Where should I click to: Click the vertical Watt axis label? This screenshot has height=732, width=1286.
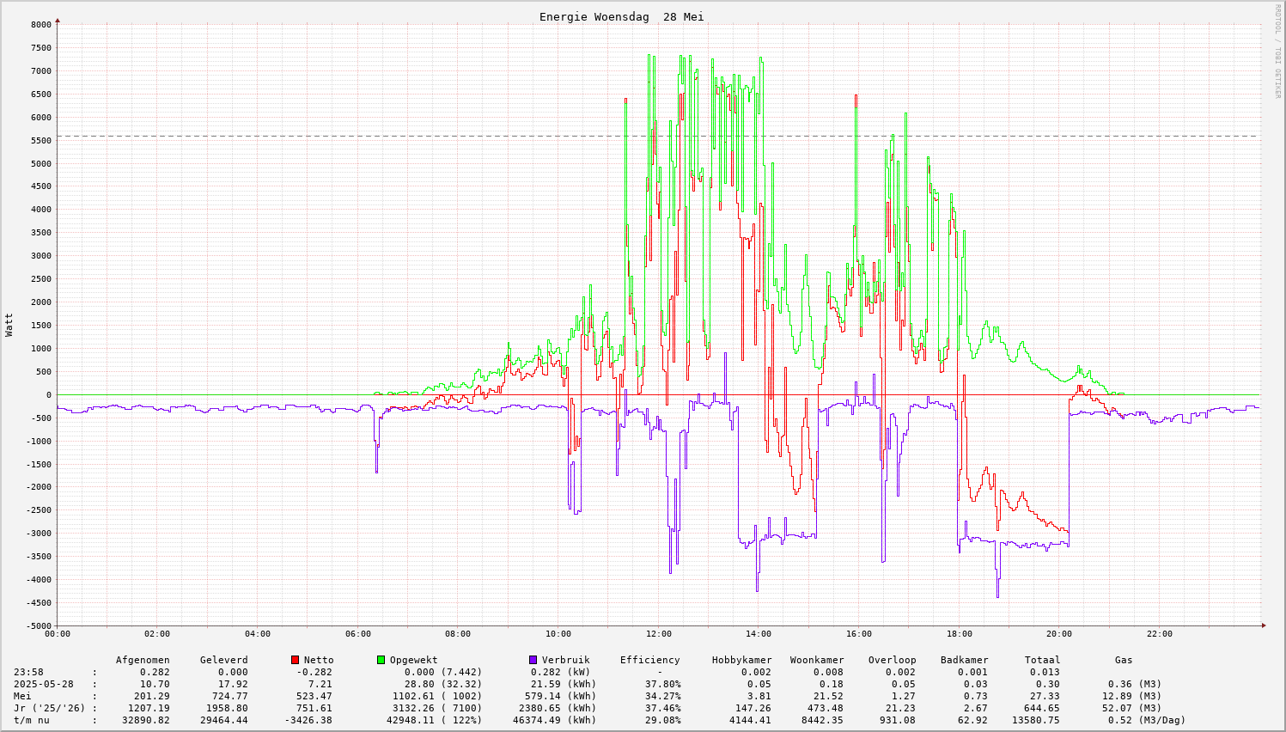9,325
